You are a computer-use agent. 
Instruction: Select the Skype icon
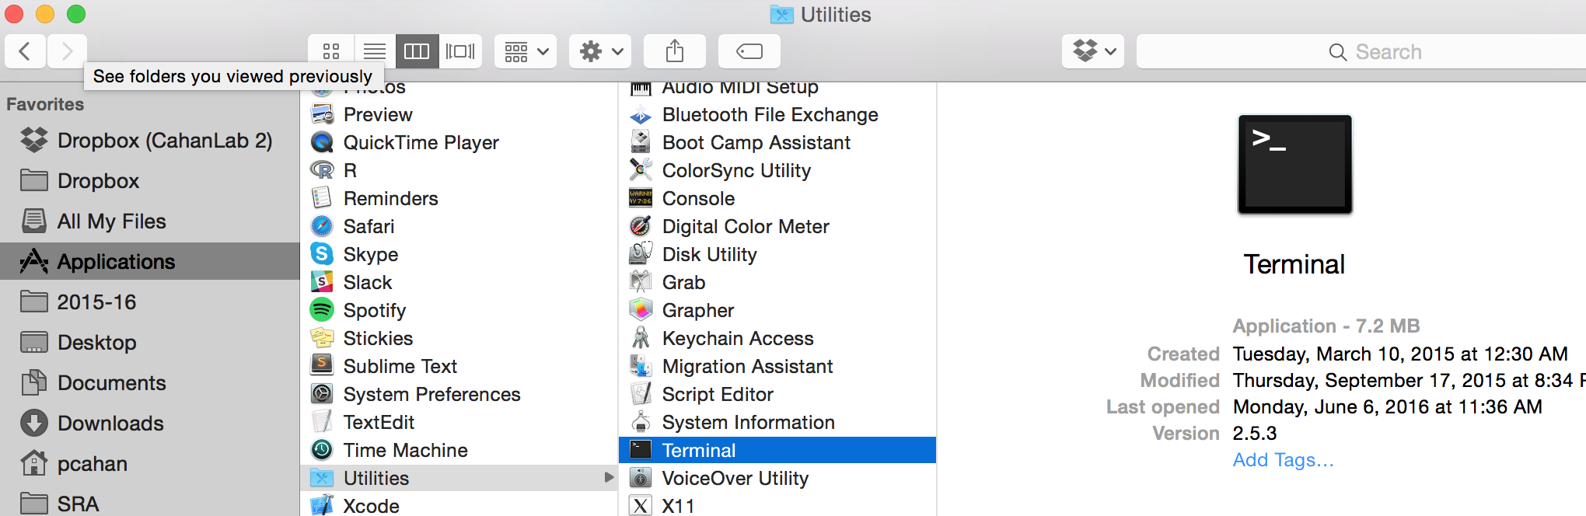click(x=322, y=254)
